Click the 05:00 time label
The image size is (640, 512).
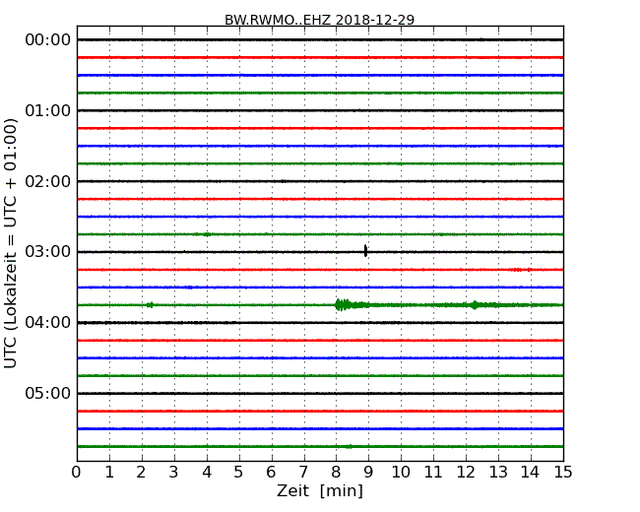click(48, 393)
